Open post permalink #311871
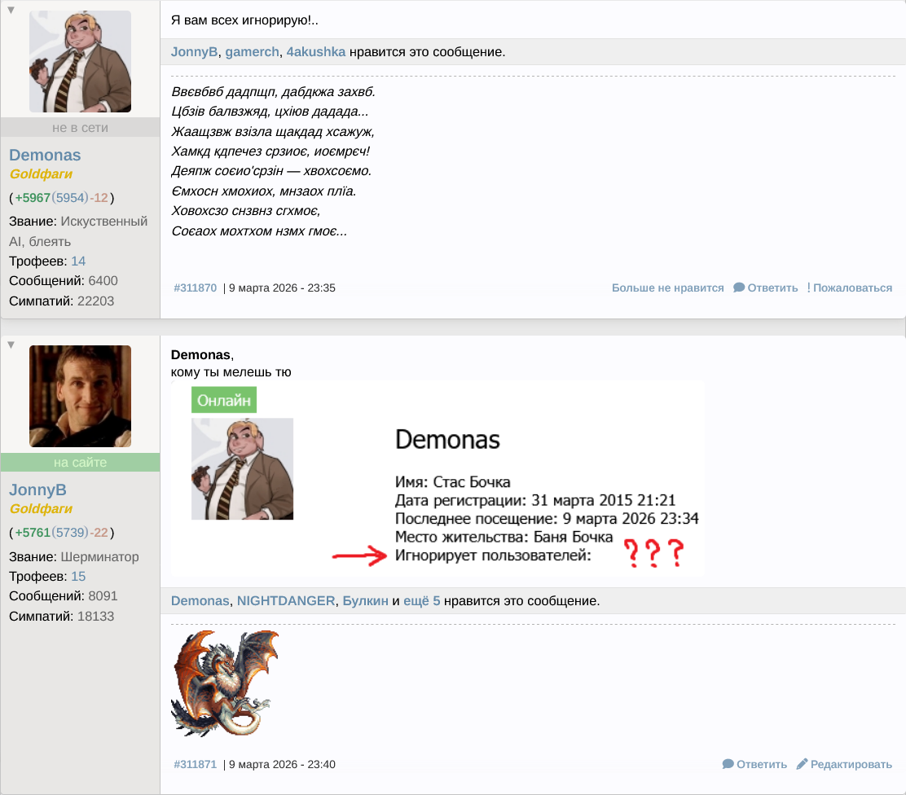 196,764
